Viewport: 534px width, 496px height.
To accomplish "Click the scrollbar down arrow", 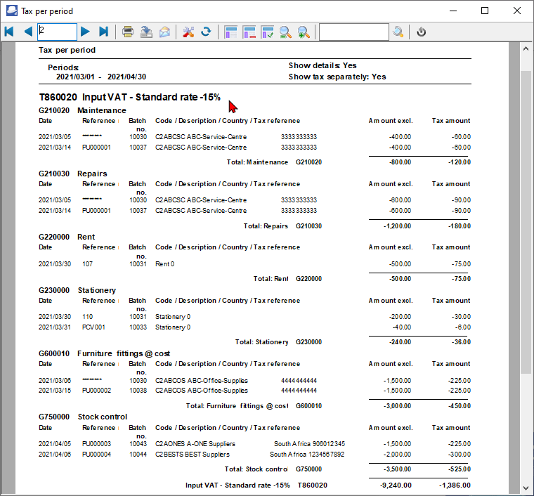I will [x=526, y=488].
